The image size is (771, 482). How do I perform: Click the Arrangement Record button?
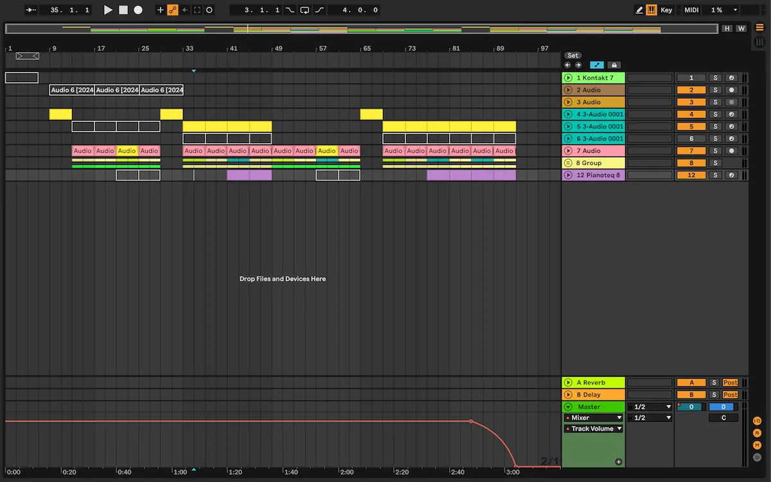(137, 10)
